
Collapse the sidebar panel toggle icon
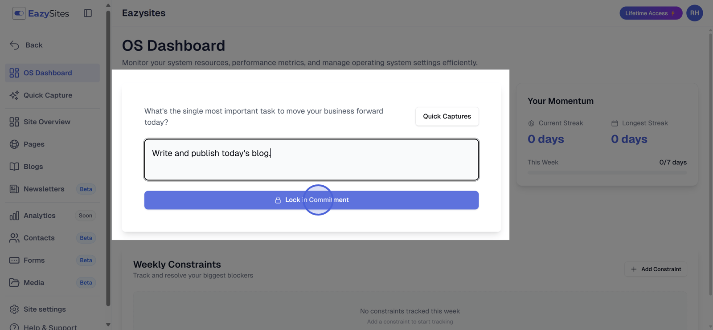[88, 13]
